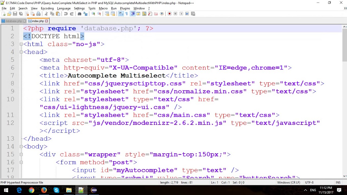This screenshot has height=195, width=347.
Task: Toggle synchronized vertical scrolling
Action: (x=107, y=14)
